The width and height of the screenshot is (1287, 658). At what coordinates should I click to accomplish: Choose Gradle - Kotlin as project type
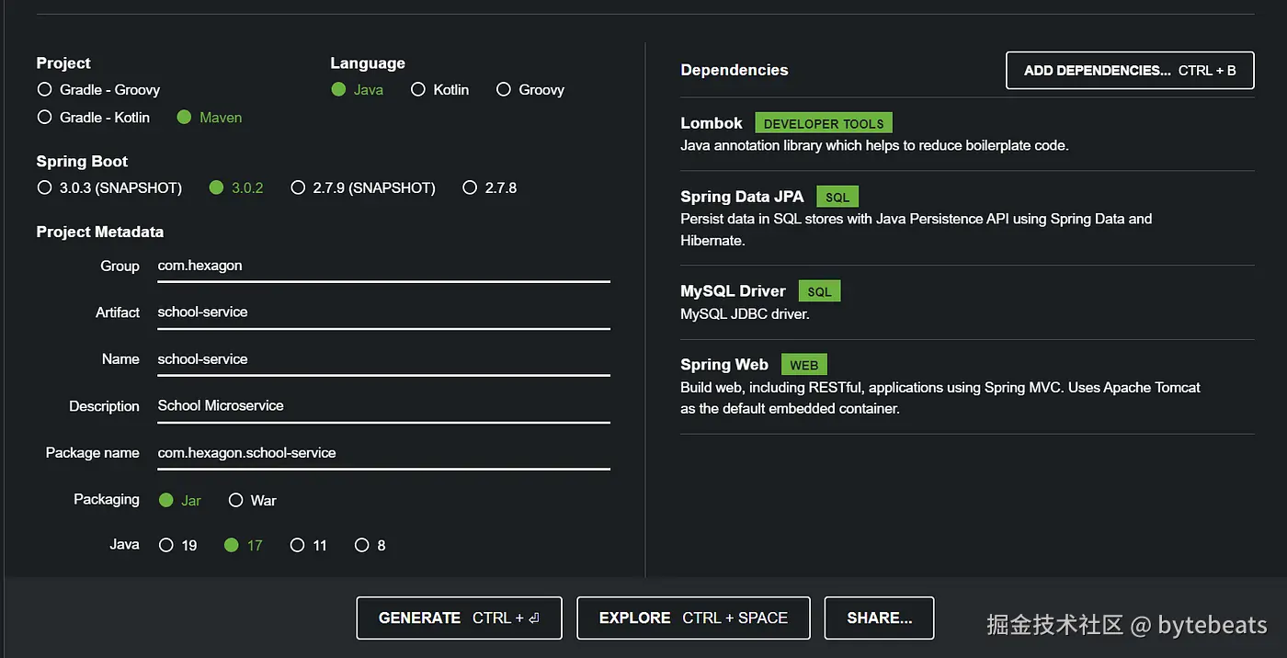click(44, 118)
